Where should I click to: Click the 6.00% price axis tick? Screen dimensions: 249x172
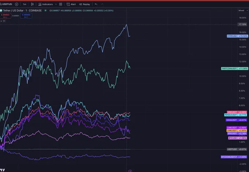coord(243,105)
